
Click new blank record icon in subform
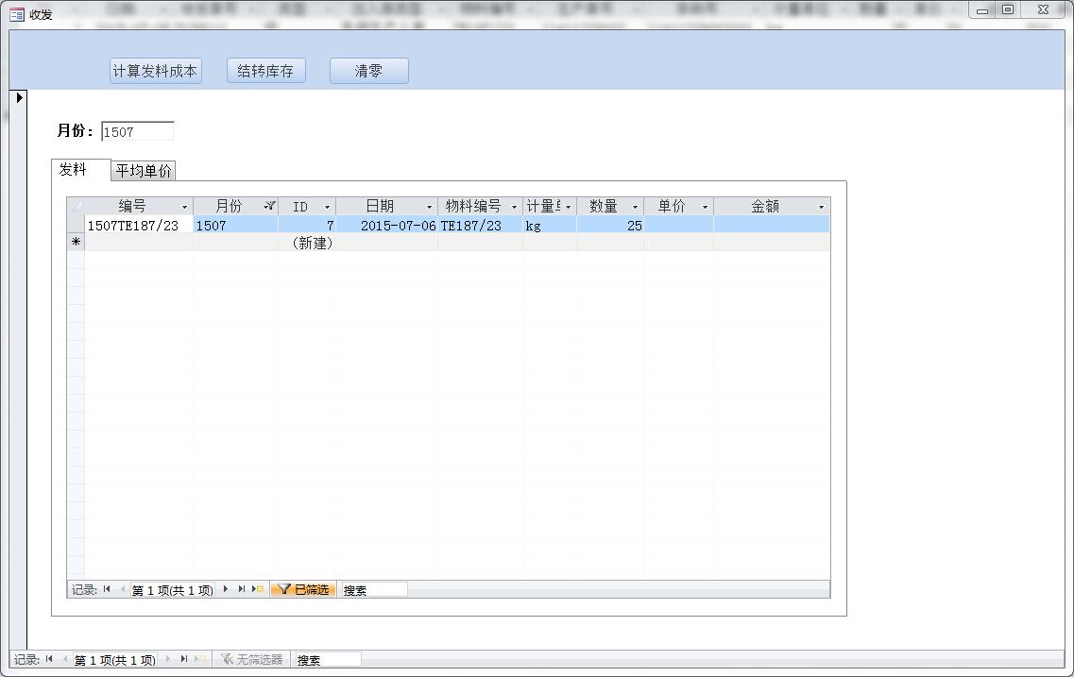click(x=258, y=589)
